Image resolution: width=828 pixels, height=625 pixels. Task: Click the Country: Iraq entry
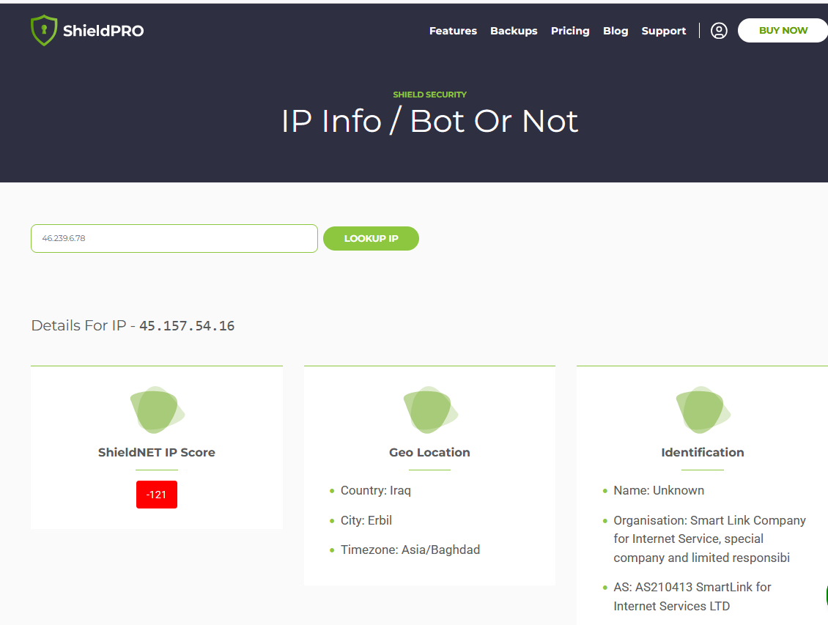pos(375,490)
